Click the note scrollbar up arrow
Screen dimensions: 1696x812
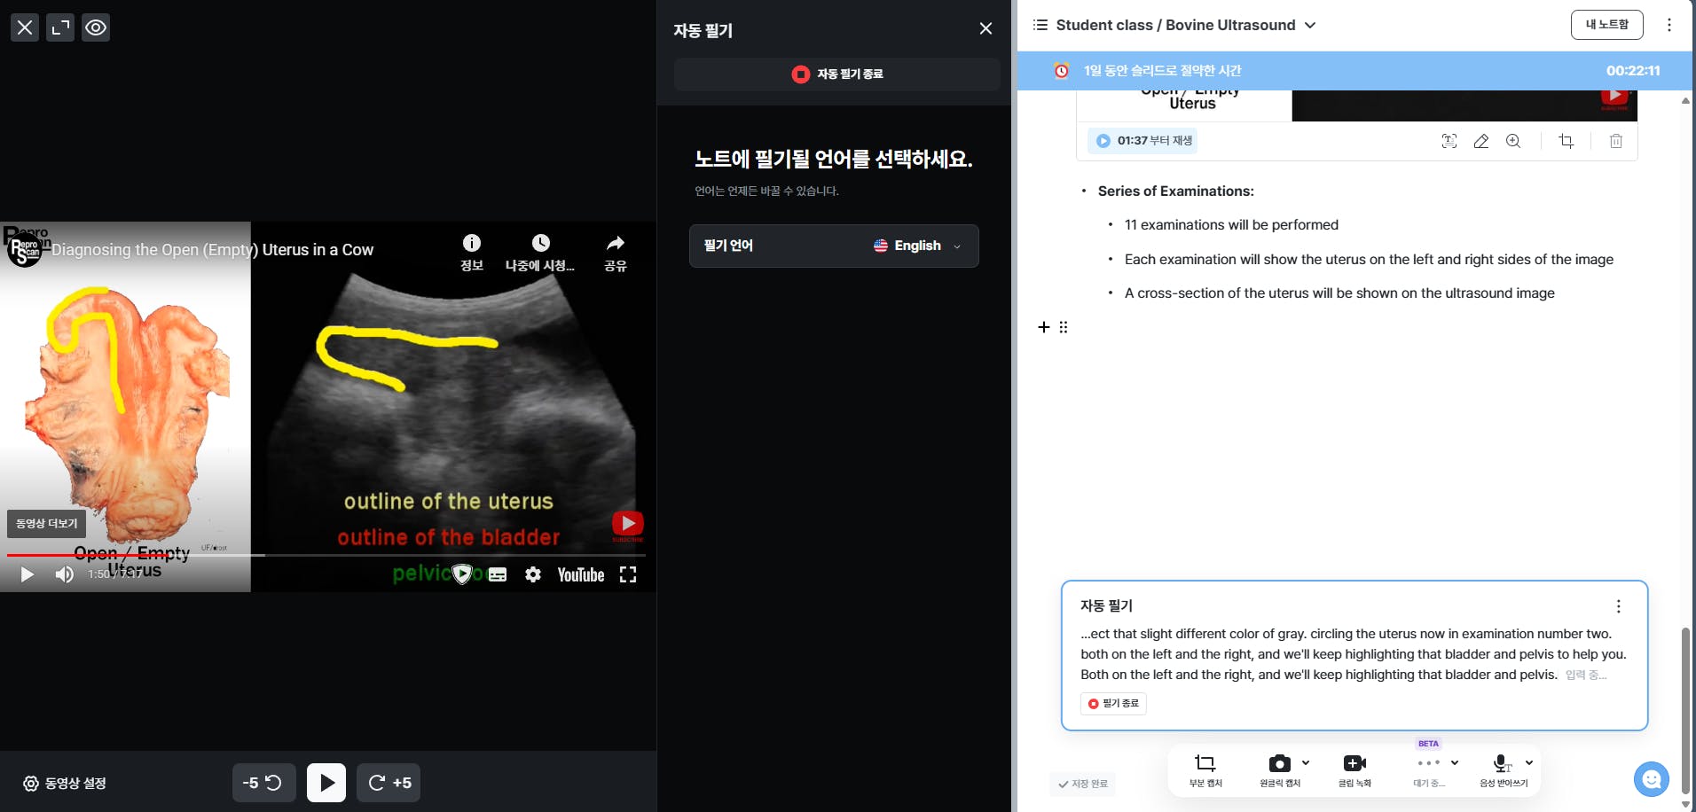1685,100
